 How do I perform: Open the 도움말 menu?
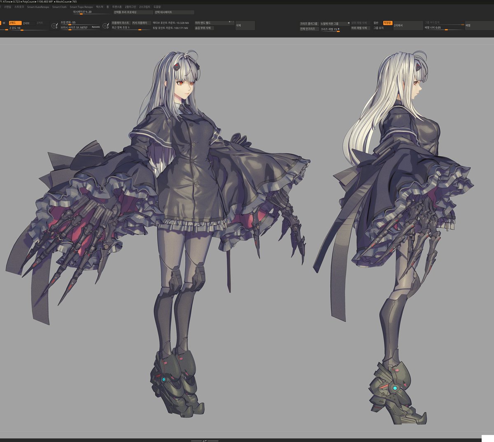[x=157, y=7]
